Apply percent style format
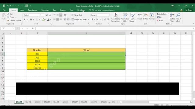Image resolution: width=195 pixels, height=109 pixels. point(97,19)
